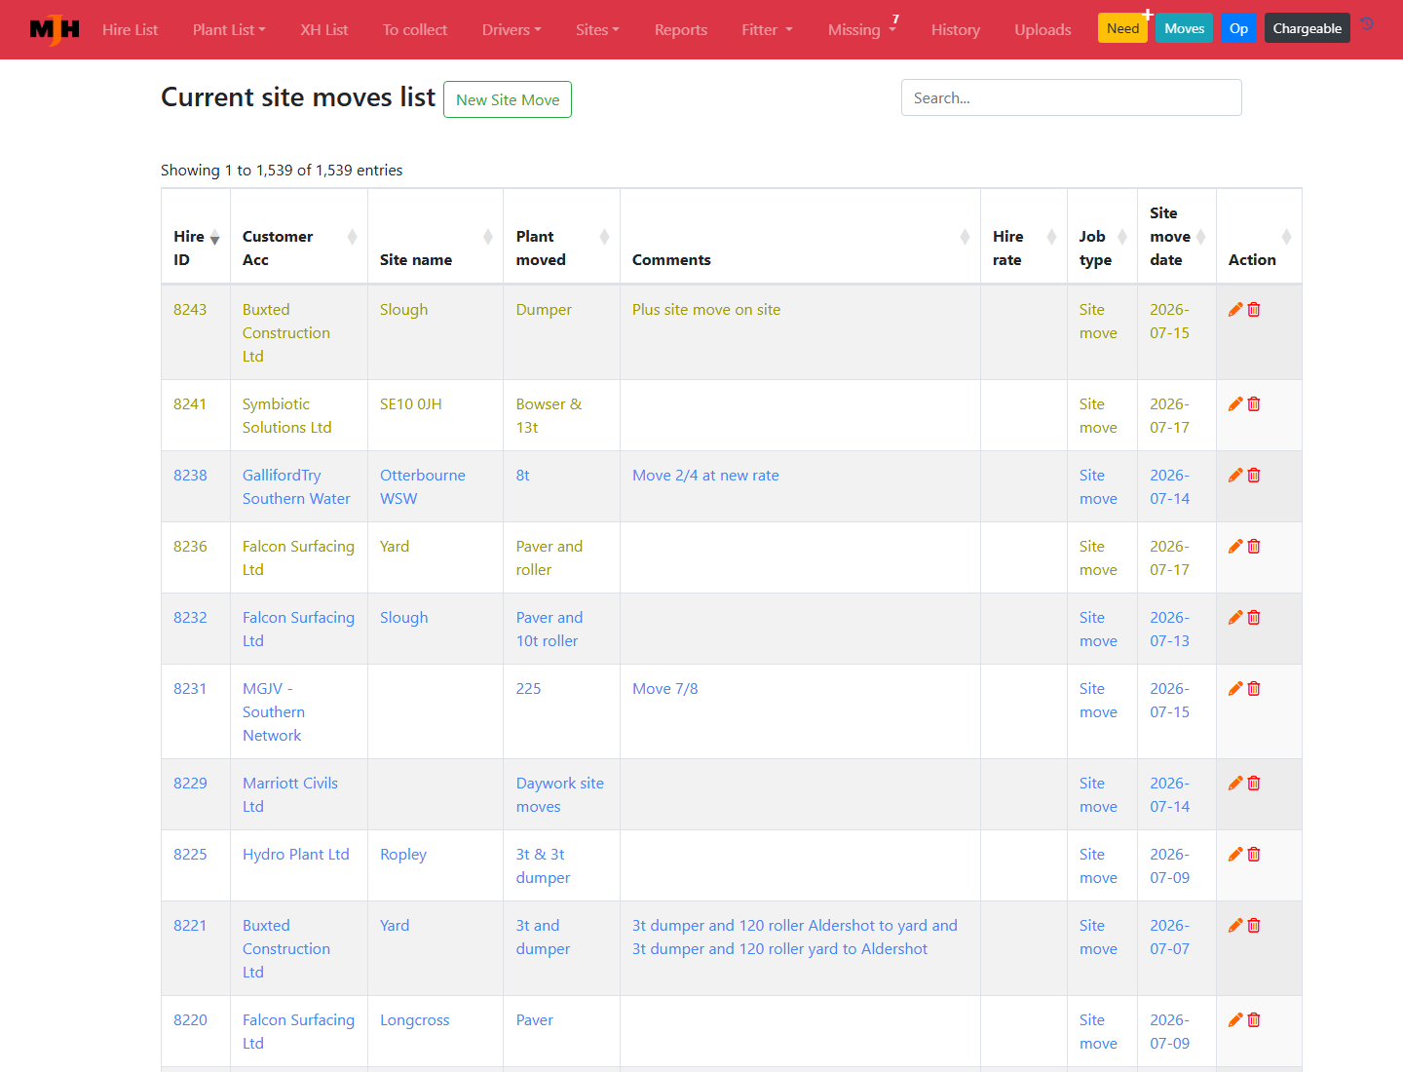The height and width of the screenshot is (1072, 1403).
Task: Sort table by Comments column
Action: (x=800, y=237)
